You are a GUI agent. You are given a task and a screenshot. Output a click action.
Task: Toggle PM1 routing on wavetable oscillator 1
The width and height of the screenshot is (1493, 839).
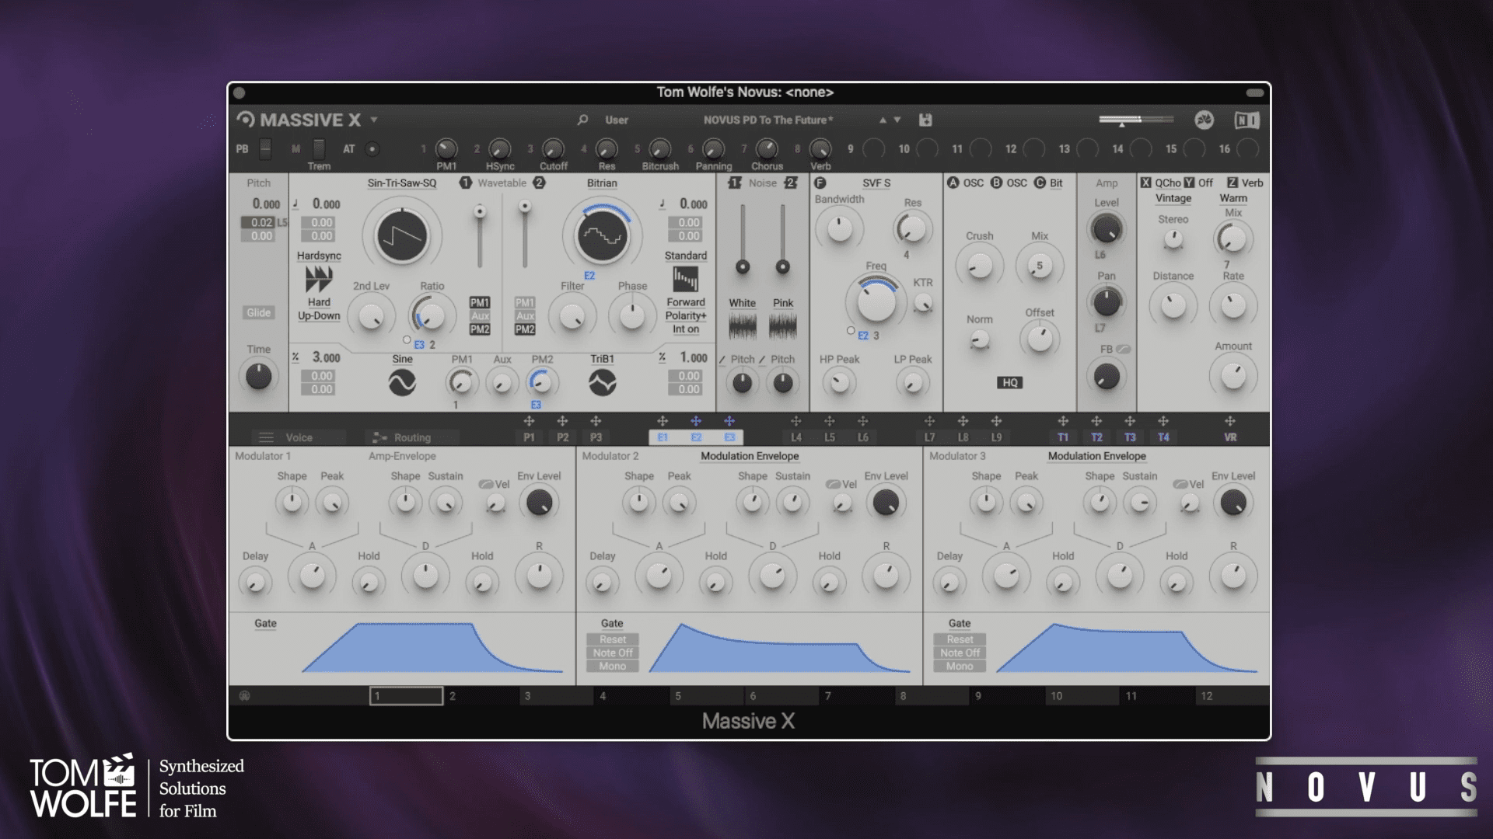480,302
